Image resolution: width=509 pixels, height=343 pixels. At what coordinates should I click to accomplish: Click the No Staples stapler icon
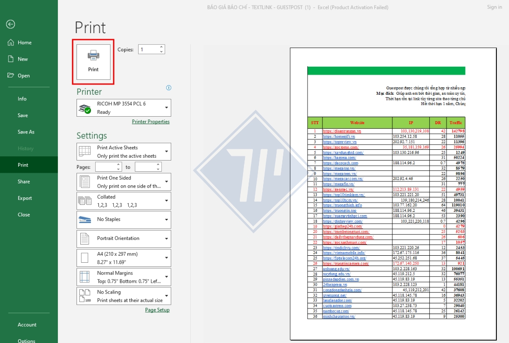[x=85, y=220]
